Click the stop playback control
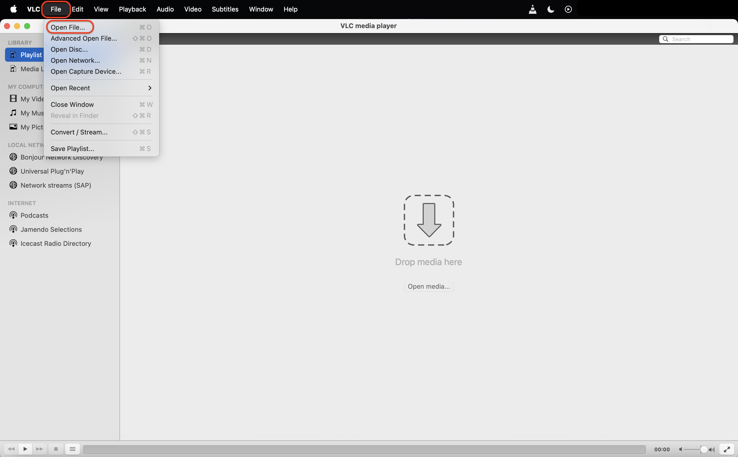The height and width of the screenshot is (457, 738). coord(56,449)
